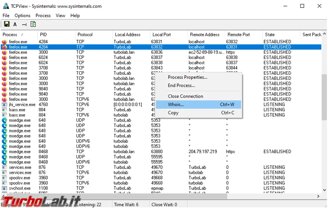Click local port 63843 cell

click(157, 68)
